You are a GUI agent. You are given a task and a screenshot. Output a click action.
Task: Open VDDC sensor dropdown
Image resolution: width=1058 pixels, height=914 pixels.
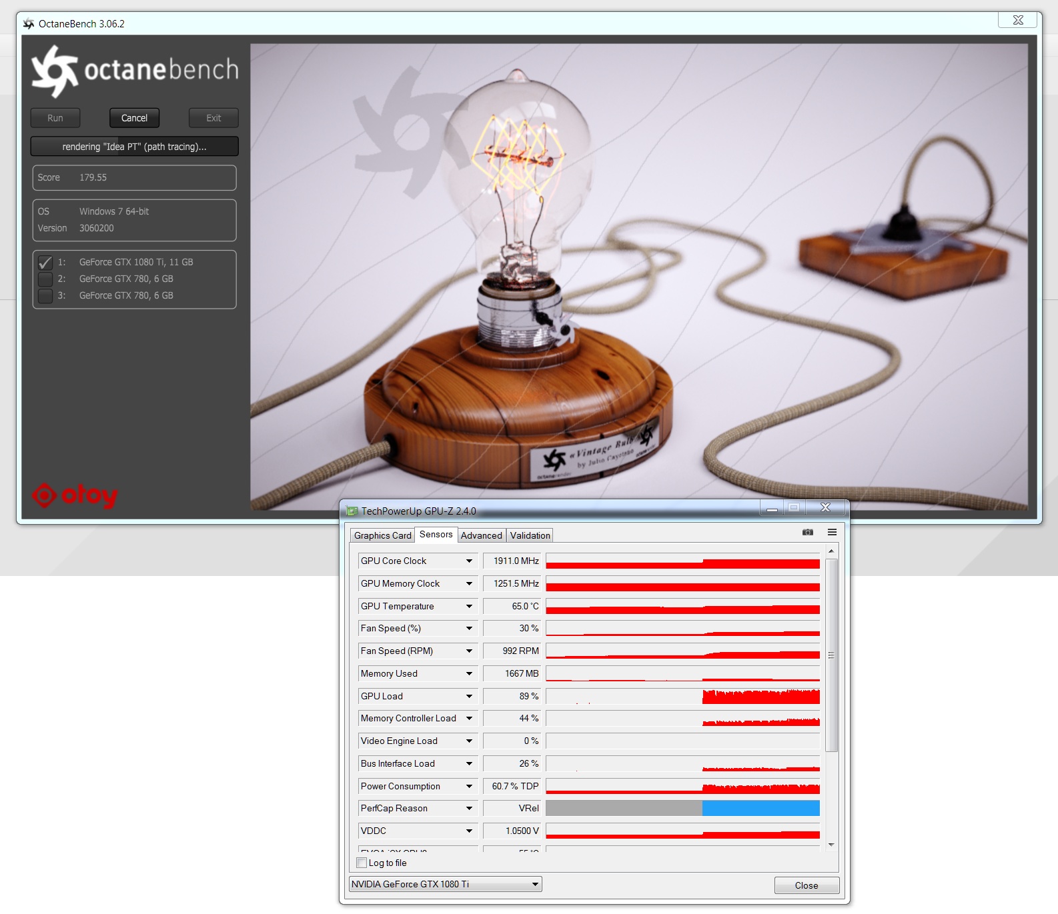pyautogui.click(x=470, y=831)
